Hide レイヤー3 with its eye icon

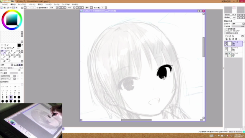point(226,43)
